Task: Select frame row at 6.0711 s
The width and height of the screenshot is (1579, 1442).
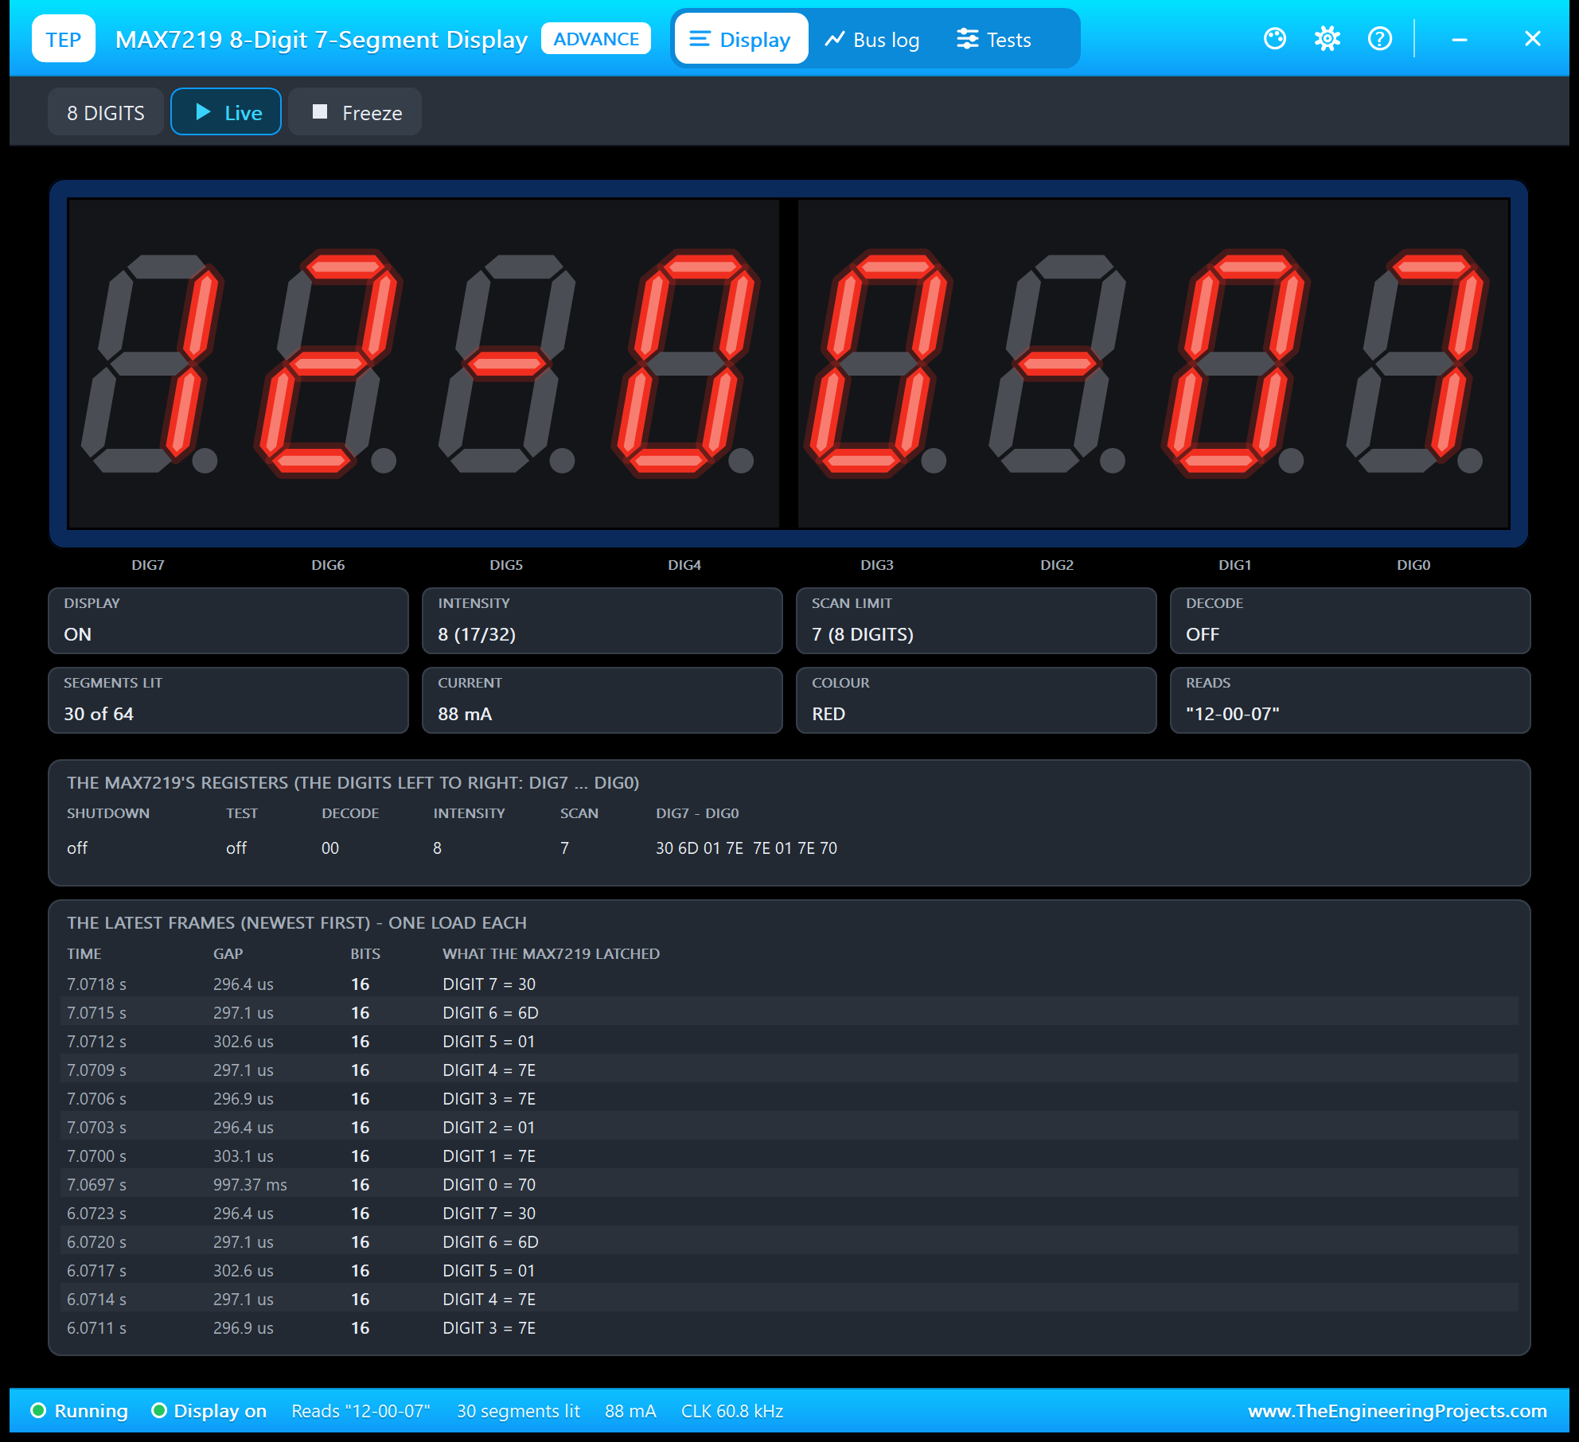Action: [x=789, y=1328]
